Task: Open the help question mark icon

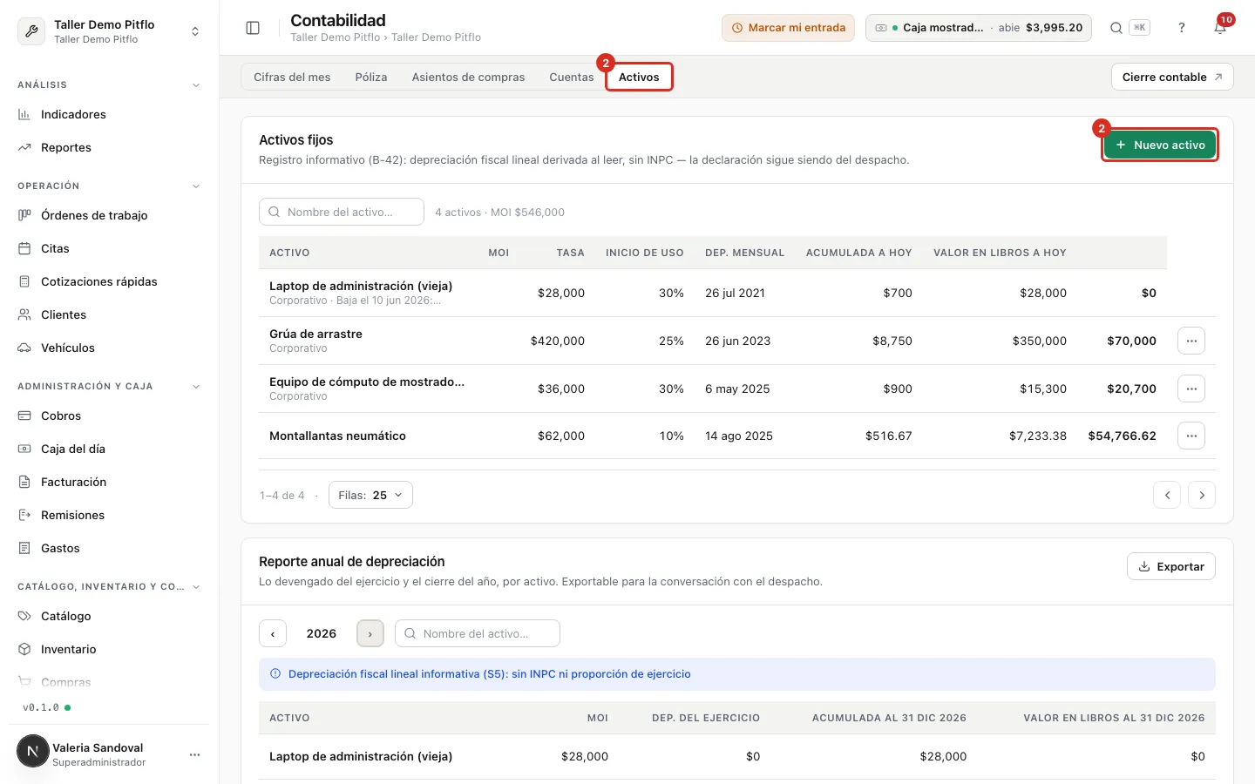Action: [1182, 28]
